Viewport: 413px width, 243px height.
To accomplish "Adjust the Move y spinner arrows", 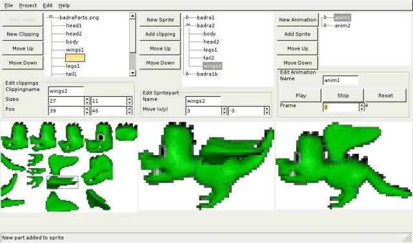I will coord(267,111).
